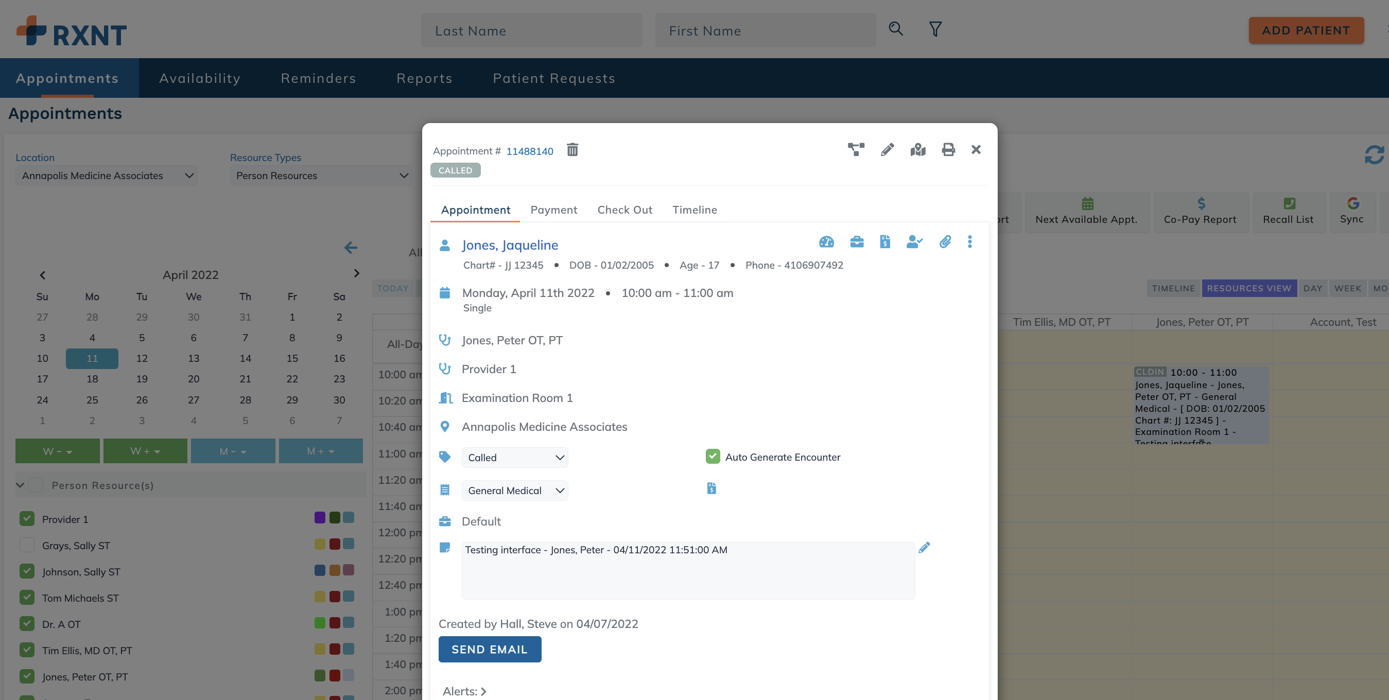This screenshot has width=1389, height=700.
Task: Click the purple swatch for Provider 1
Action: click(320, 517)
